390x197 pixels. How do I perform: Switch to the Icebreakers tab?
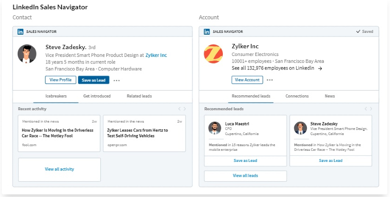(x=56, y=96)
